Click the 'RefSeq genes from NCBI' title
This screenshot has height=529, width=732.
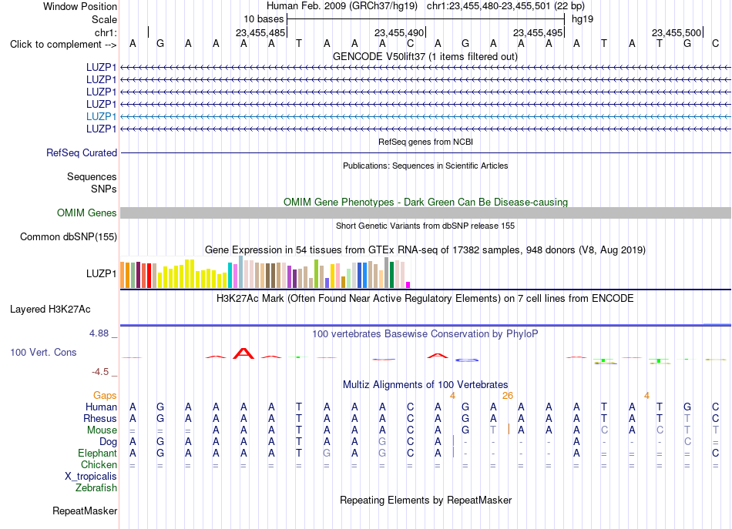pyautogui.click(x=425, y=142)
